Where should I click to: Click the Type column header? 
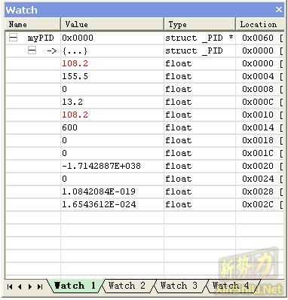pyautogui.click(x=200, y=24)
